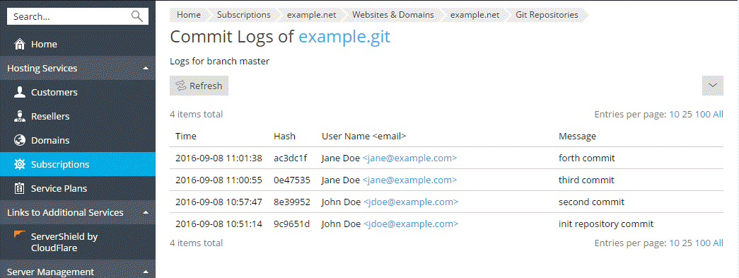The image size is (739, 278).
Task: Open the chevron dropdown beside Refresh
Action: point(713,86)
